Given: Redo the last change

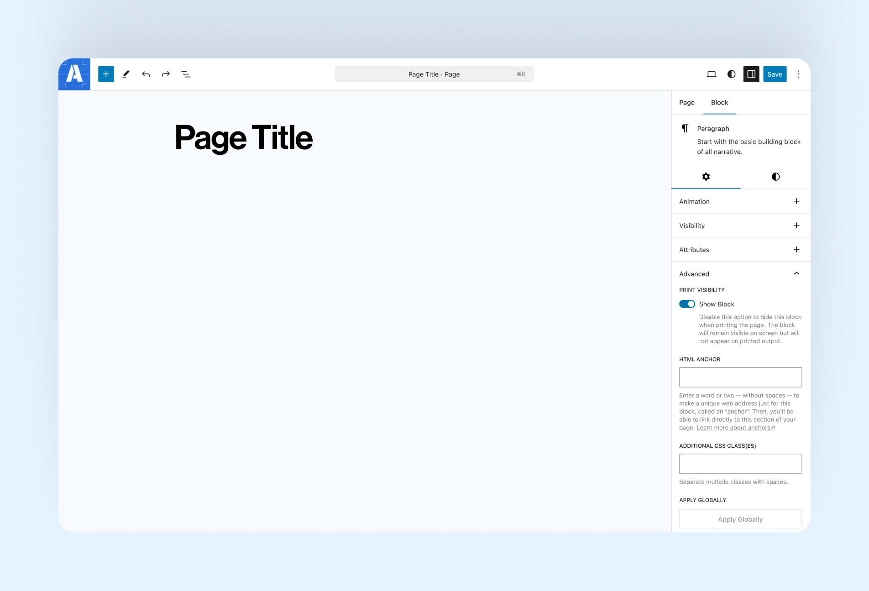Looking at the screenshot, I should [165, 74].
